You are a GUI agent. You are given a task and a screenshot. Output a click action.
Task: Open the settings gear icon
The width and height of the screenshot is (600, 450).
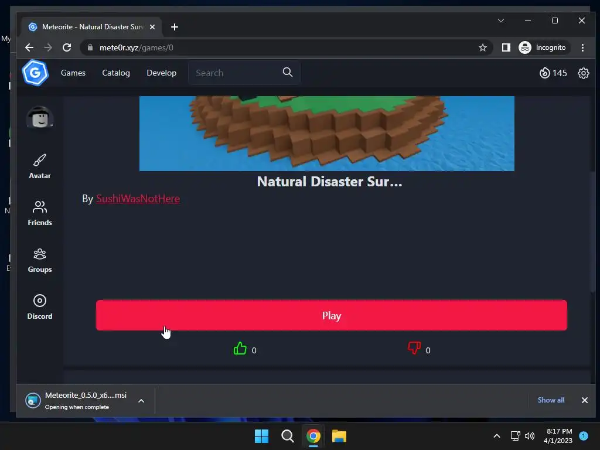point(583,73)
